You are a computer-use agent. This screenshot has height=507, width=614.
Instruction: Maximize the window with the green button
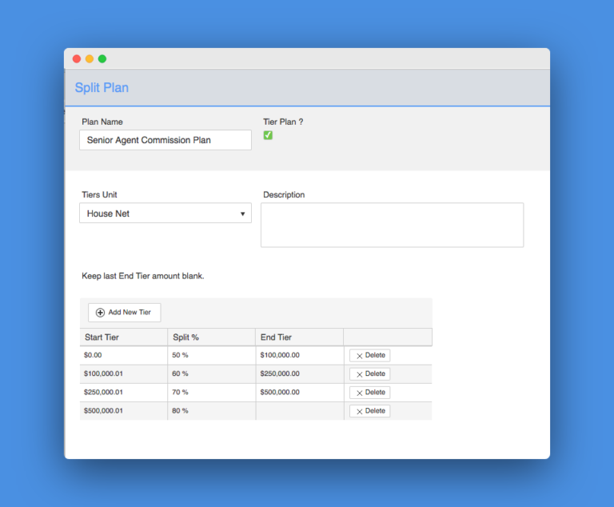[102, 58]
